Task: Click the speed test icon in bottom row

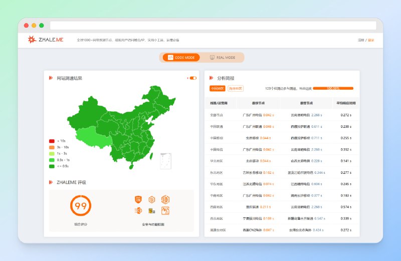Action: [137, 210]
